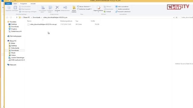
Task: Open the Verschieben nach dropdown
Action: point(43,9)
